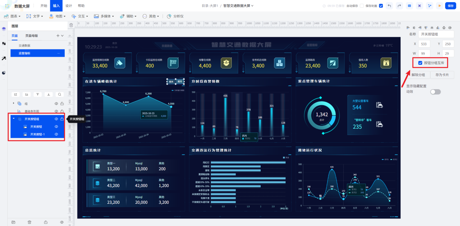The height and width of the screenshot is (226, 460).
Task: Click the blue 保存 button
Action: pyautogui.click(x=451, y=6)
